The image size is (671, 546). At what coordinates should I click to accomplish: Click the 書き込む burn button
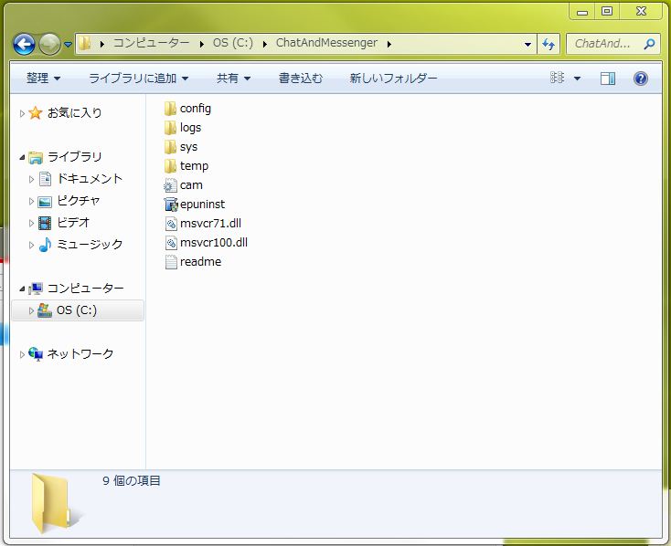[x=300, y=79]
